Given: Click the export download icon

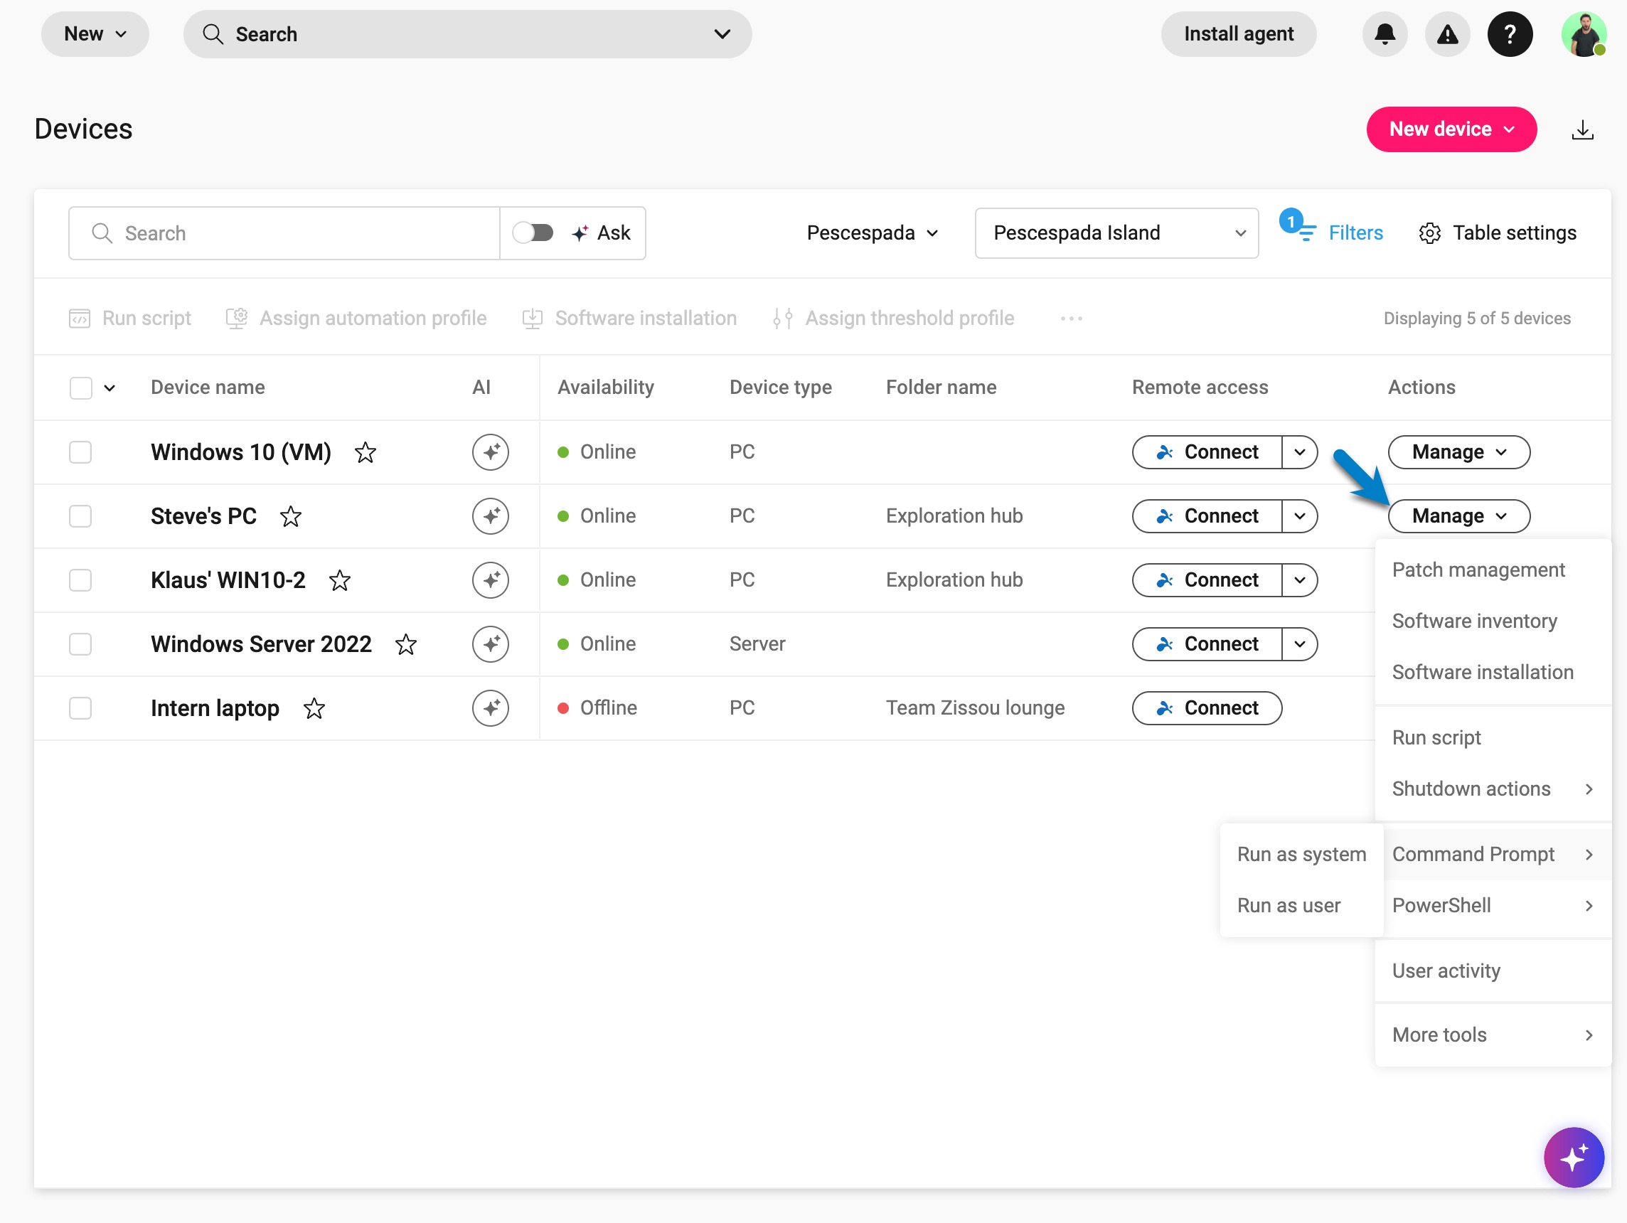Looking at the screenshot, I should (1582, 130).
